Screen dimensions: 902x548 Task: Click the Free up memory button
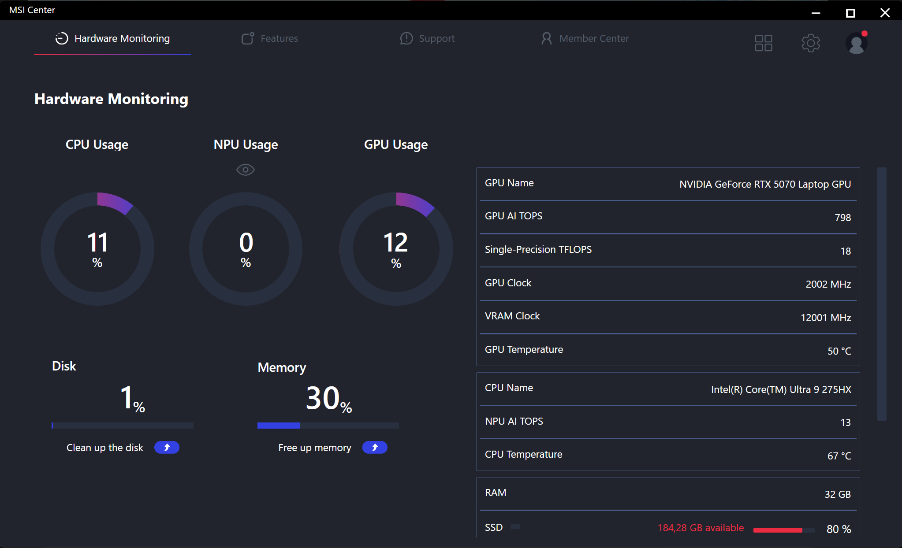click(x=375, y=448)
